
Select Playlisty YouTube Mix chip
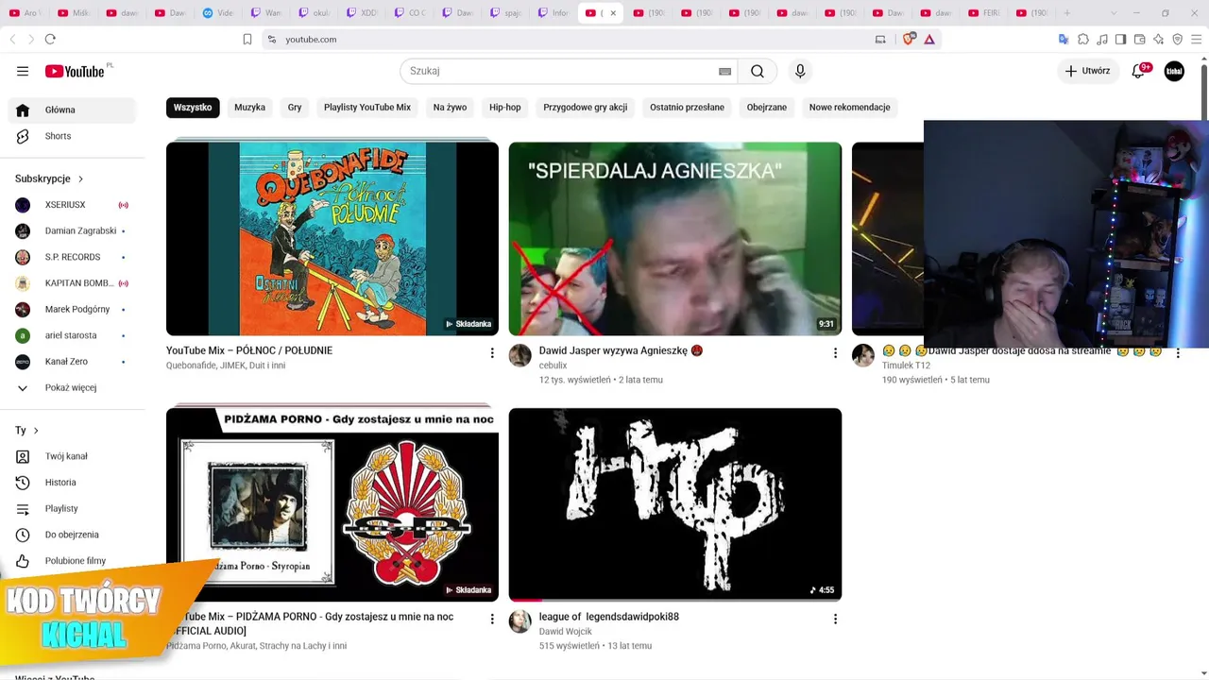pos(367,108)
